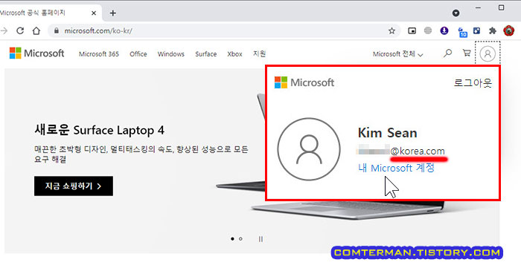Screen dimensions: 521x271
Task: Go to browser home page icon
Action: tap(36, 30)
